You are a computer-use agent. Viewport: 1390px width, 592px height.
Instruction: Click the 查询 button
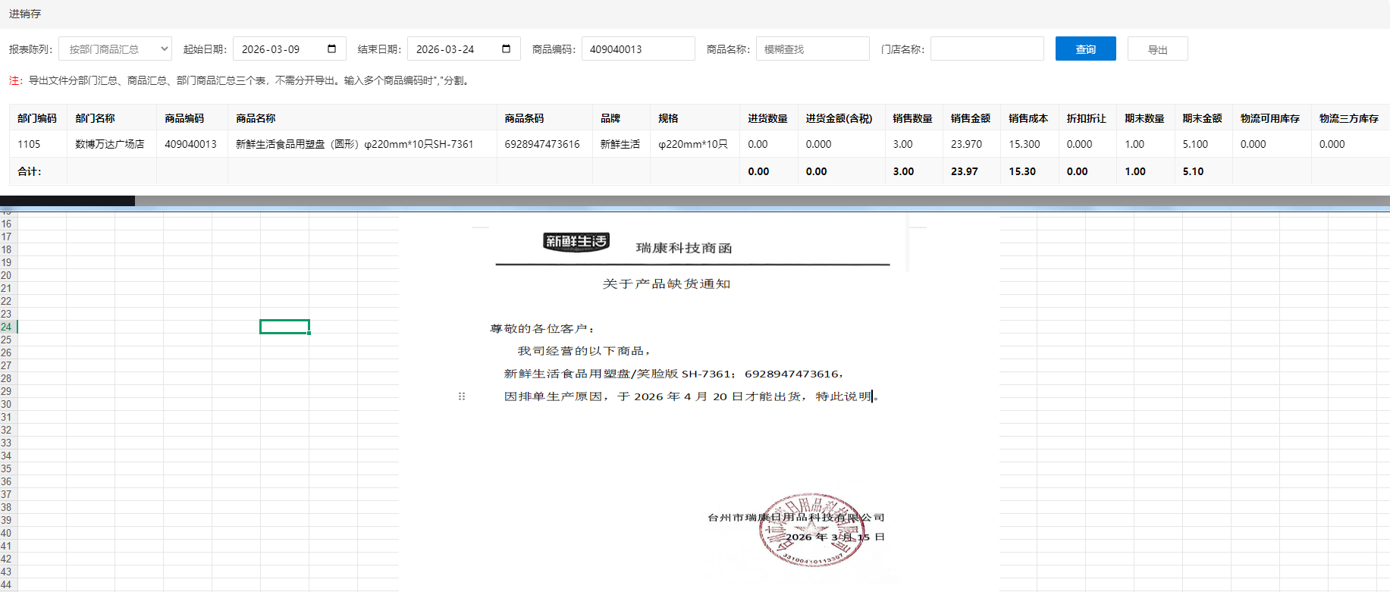(x=1085, y=49)
